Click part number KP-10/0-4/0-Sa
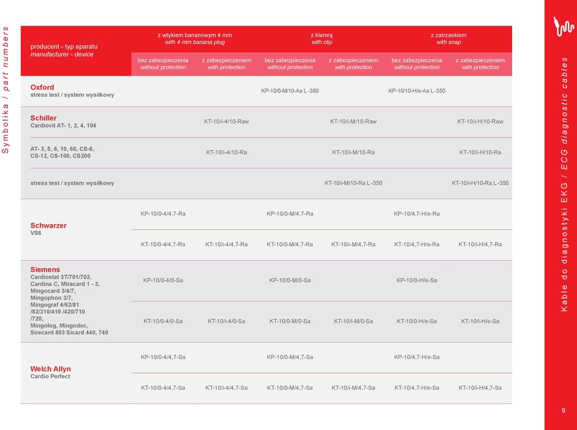Viewport: 577px width, 430px height. click(163, 280)
